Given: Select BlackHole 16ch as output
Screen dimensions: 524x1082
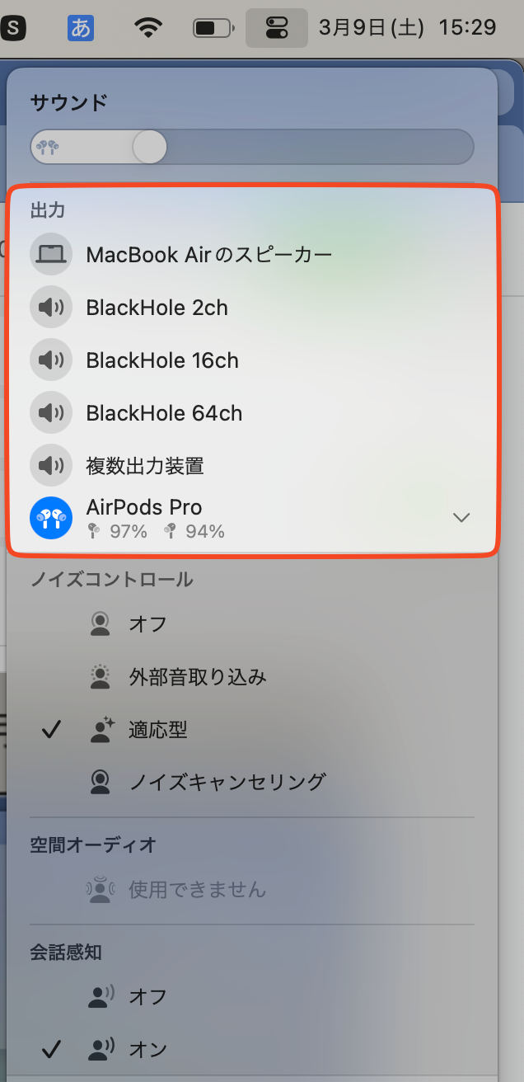Looking at the screenshot, I should tap(252, 360).
